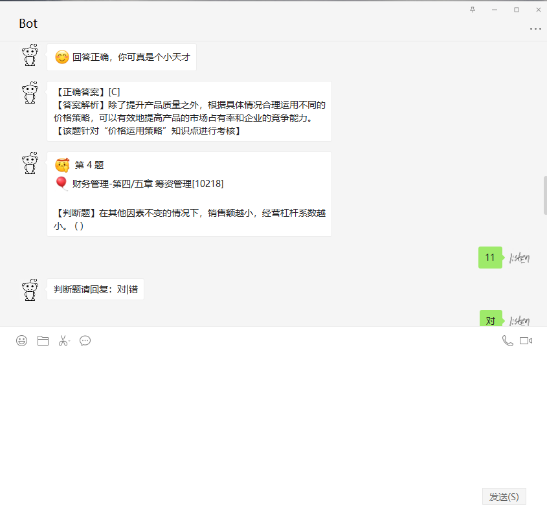Click the send file folder icon
Viewport: 547px width, 506px height.
[43, 340]
